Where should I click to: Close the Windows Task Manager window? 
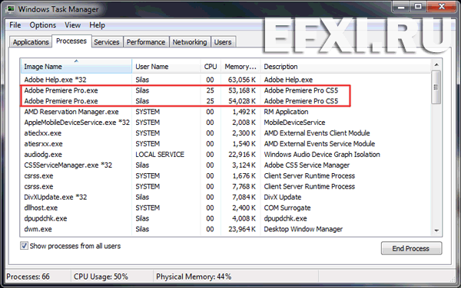click(441, 7)
